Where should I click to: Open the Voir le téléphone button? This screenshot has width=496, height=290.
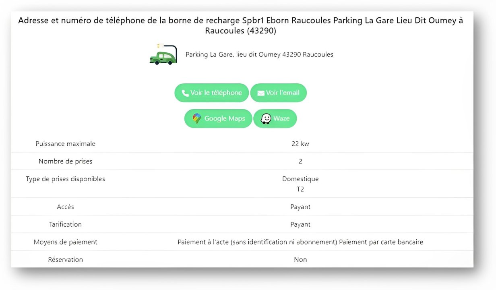pyautogui.click(x=212, y=93)
